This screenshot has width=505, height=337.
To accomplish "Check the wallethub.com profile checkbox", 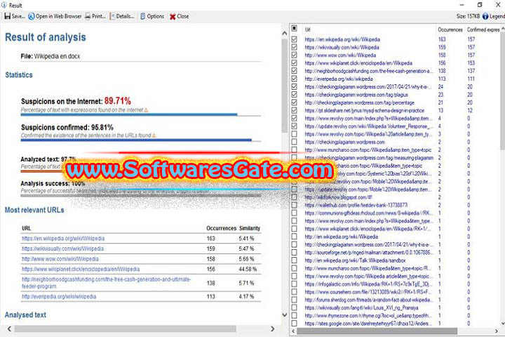I will [x=295, y=205].
